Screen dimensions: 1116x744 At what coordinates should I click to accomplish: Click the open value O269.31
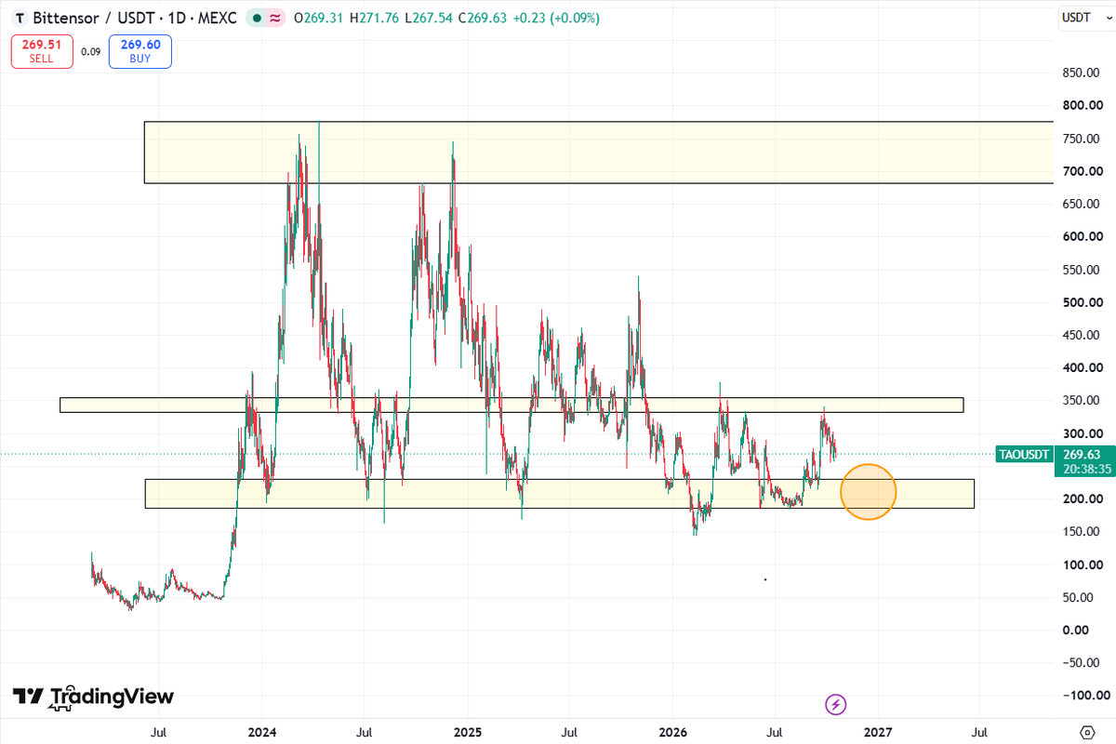point(319,18)
